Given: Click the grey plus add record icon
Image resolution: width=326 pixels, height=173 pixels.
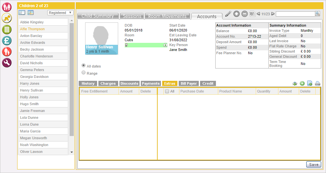Looking at the screenshot, I should (x=236, y=14).
